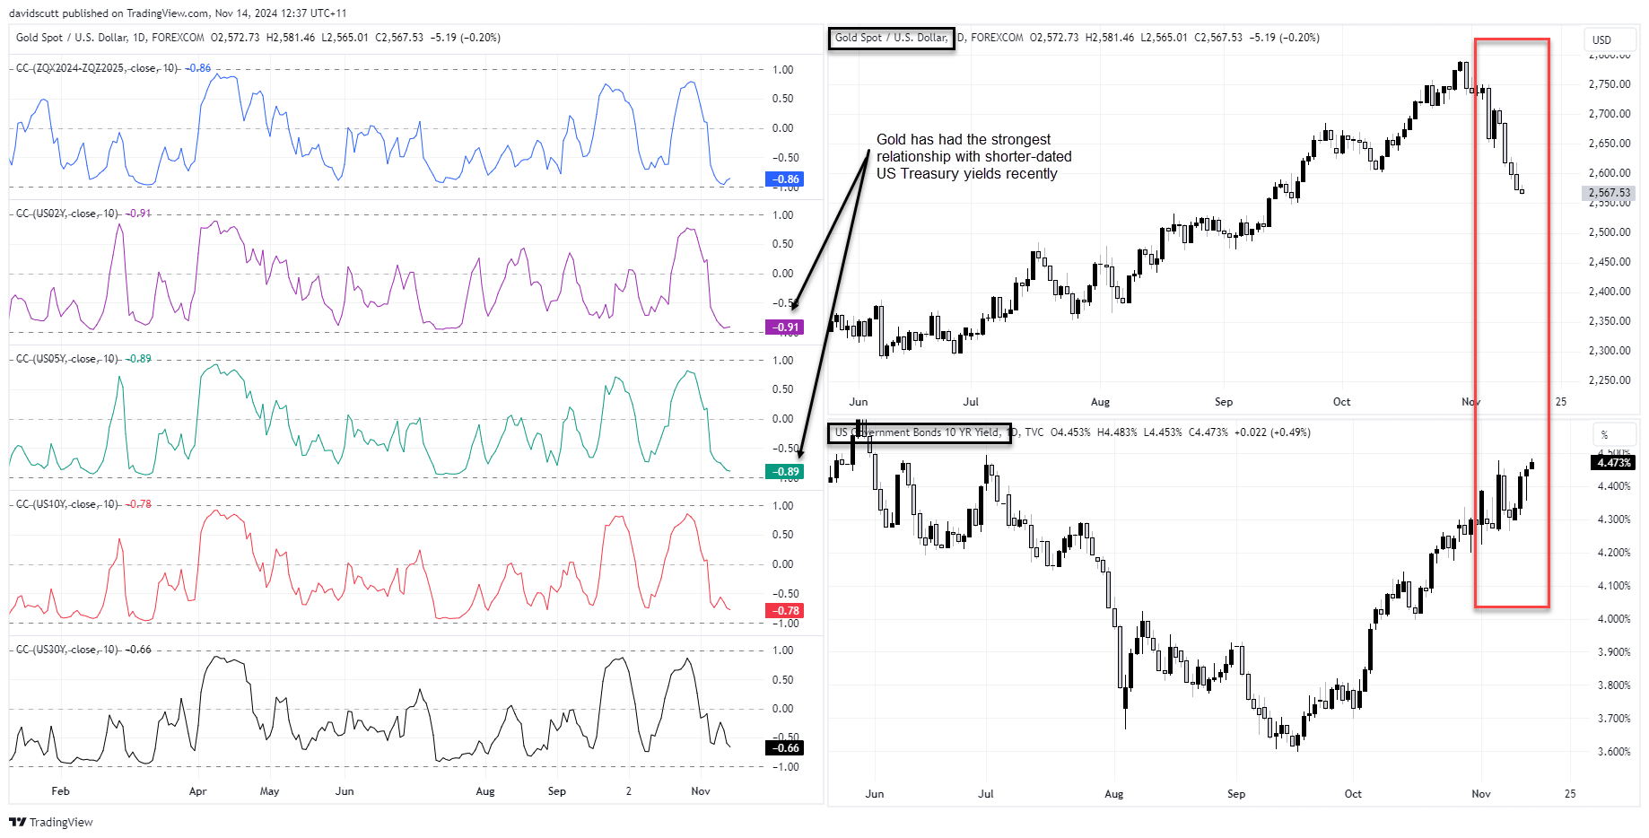
Task: Select the gold-yields relationship annotation text
Action: [x=974, y=157]
